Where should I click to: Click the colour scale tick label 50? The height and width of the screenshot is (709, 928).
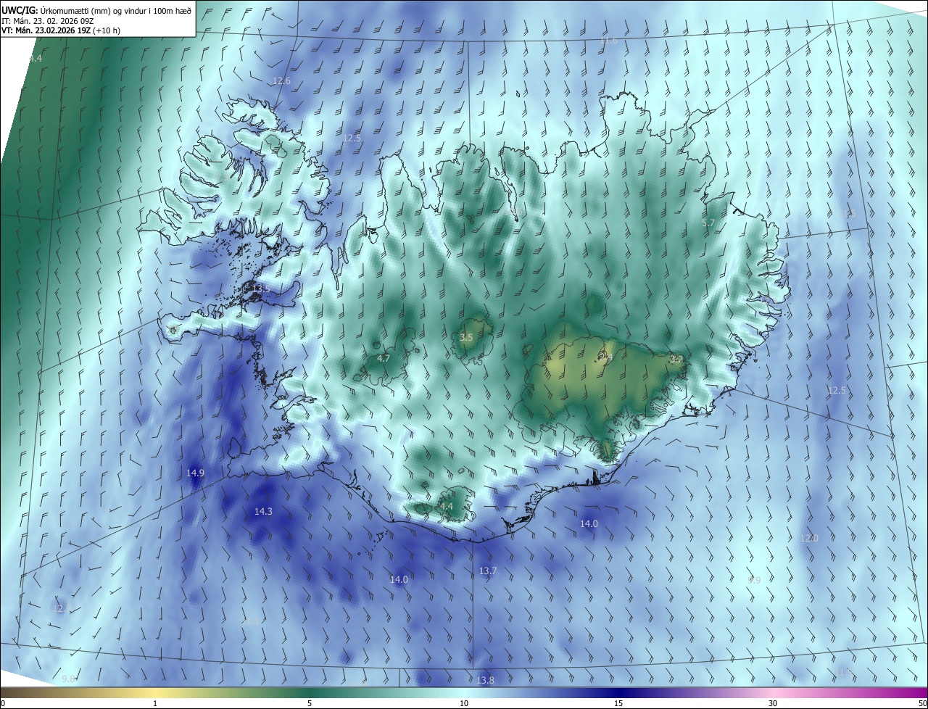coord(922,703)
